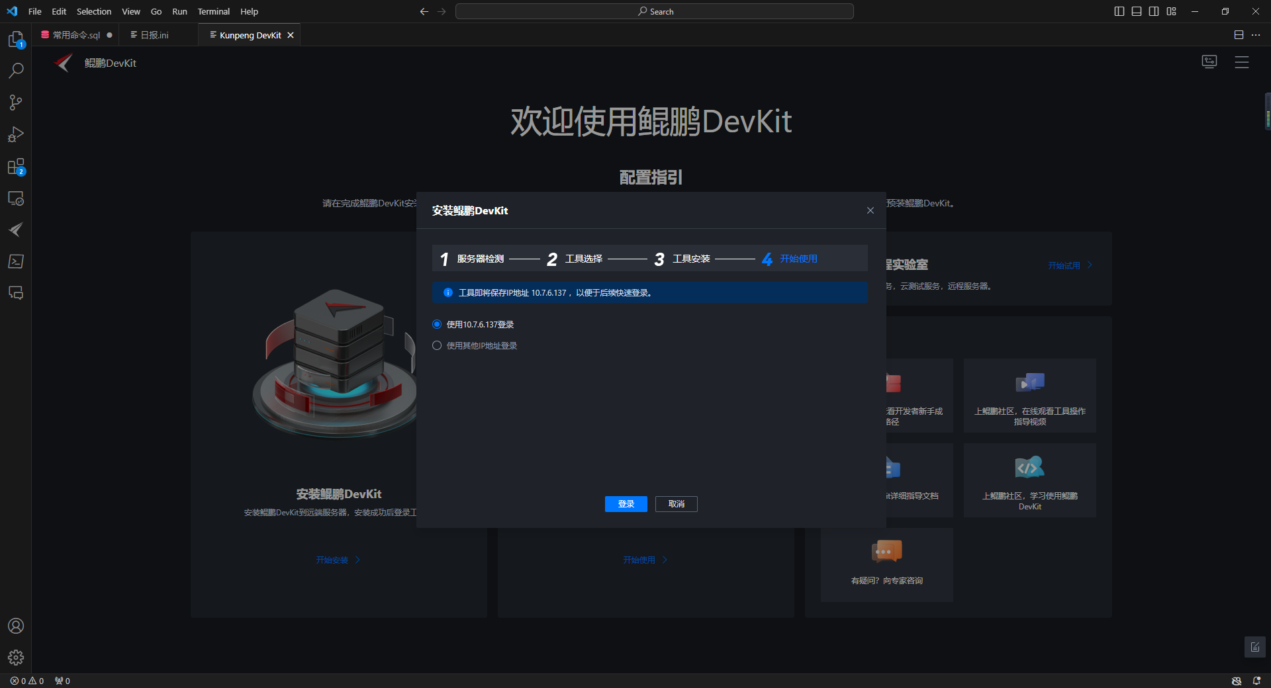Click step 3 工具安装 in wizard
The image size is (1271, 688).
(682, 259)
